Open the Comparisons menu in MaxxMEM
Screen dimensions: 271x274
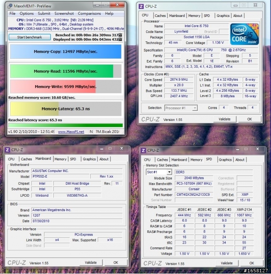tap(89, 14)
